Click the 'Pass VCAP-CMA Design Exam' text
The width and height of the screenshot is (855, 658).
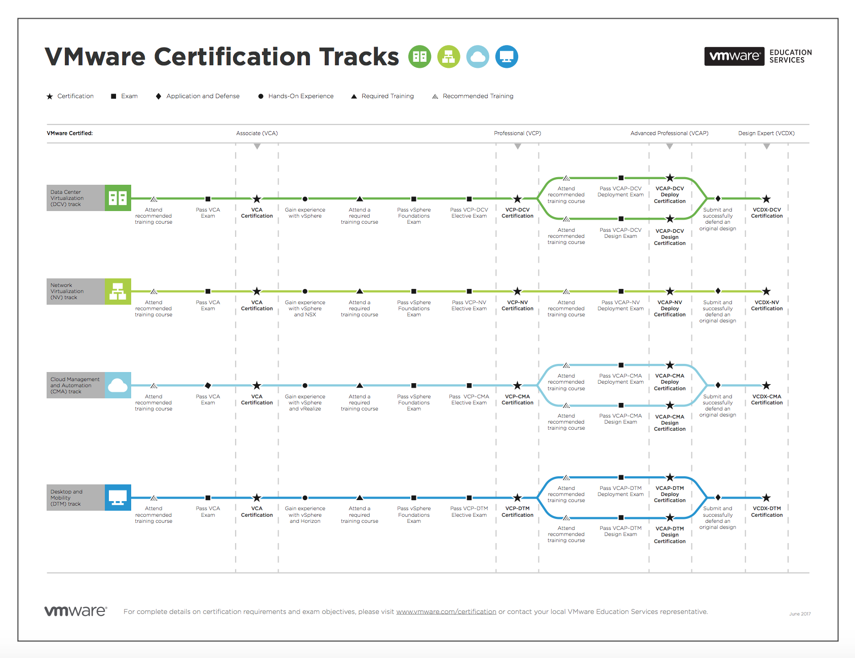tap(620, 419)
